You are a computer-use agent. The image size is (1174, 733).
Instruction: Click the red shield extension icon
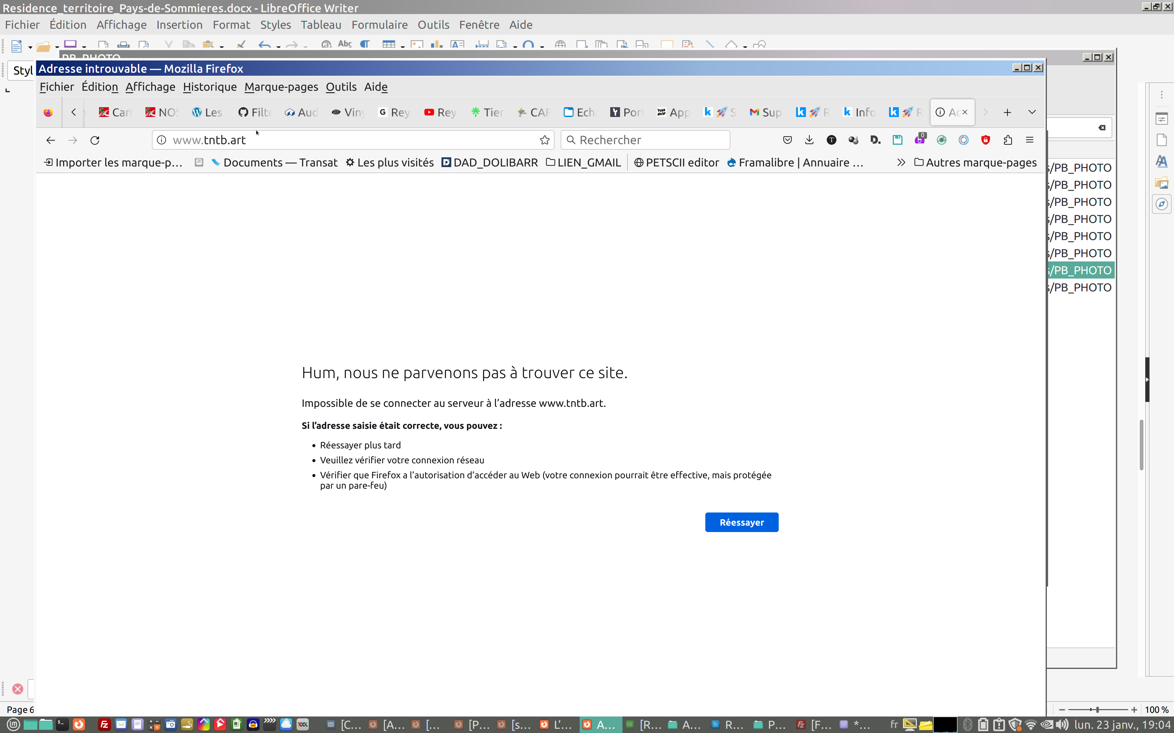[985, 140]
